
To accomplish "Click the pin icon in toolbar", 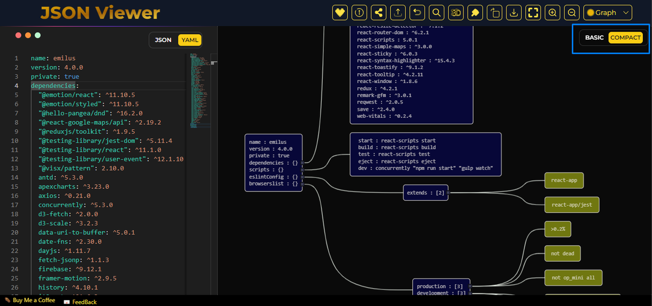I will [475, 12].
